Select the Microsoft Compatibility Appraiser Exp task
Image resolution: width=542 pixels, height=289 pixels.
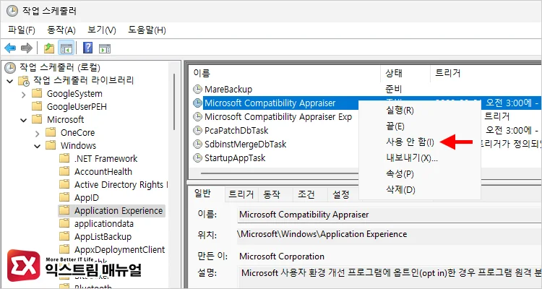278,117
